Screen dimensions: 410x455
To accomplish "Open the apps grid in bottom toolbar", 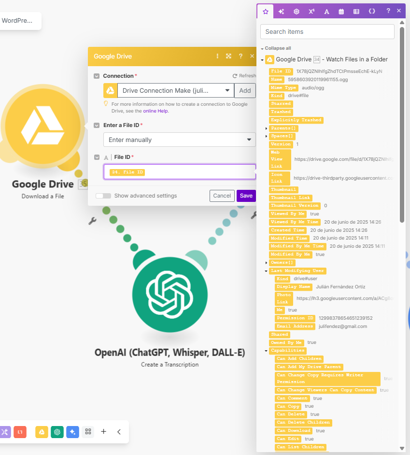I will (x=88, y=432).
